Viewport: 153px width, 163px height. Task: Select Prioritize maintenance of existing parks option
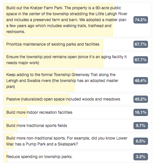[x=77, y=44]
